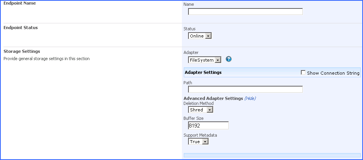Click the Endpoint Status section heading
This screenshot has width=363, height=160.
point(21,28)
